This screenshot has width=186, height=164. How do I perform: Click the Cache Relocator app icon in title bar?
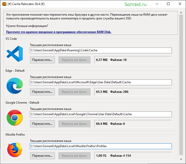point(4,4)
